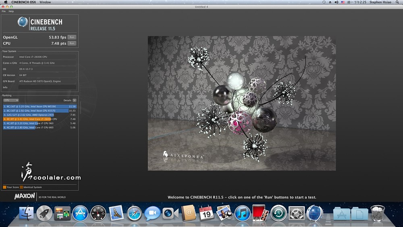Click the menu bar clock showing 2:25
403x227 pixels.
point(356,2)
